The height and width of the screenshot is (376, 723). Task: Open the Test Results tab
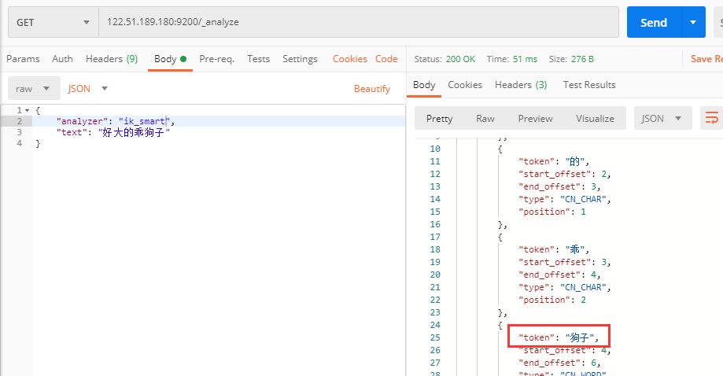(x=589, y=85)
